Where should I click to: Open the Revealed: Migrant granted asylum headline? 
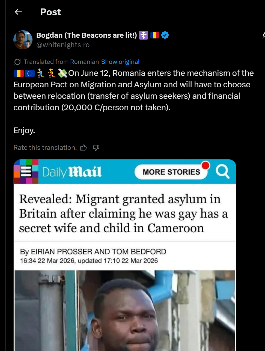click(123, 213)
